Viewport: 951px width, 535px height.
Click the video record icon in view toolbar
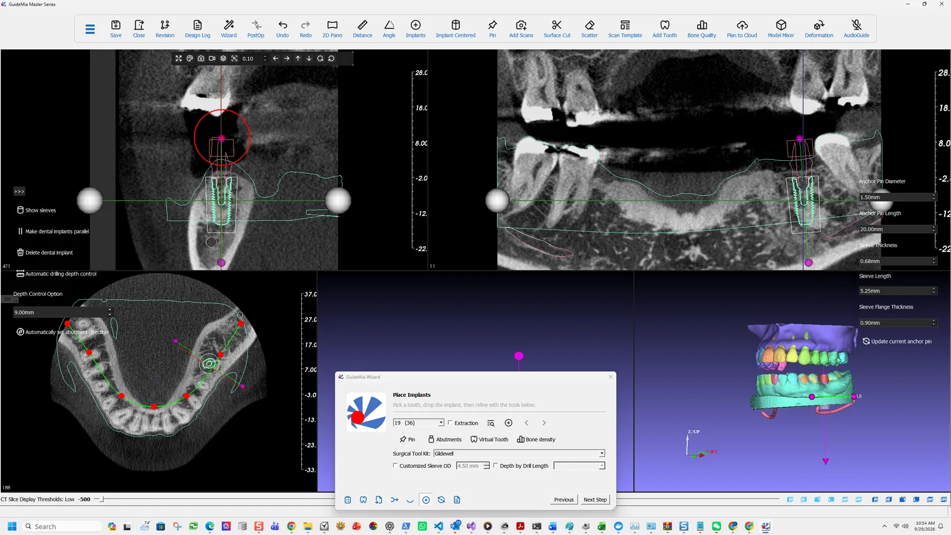pos(212,58)
